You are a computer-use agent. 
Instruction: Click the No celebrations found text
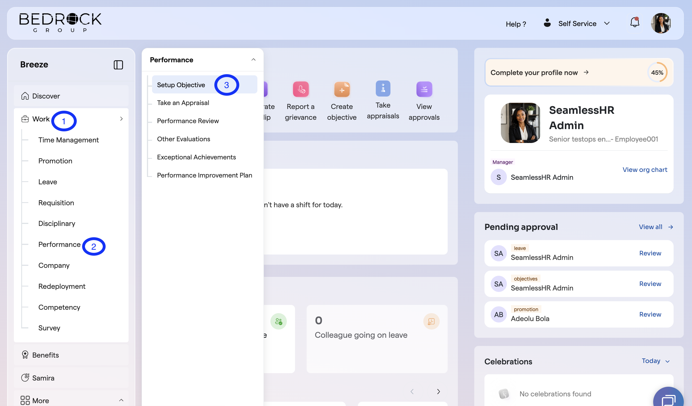point(555,394)
